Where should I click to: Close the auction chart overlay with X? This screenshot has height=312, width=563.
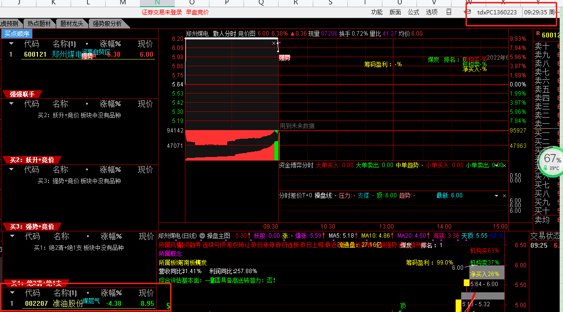pos(274,43)
